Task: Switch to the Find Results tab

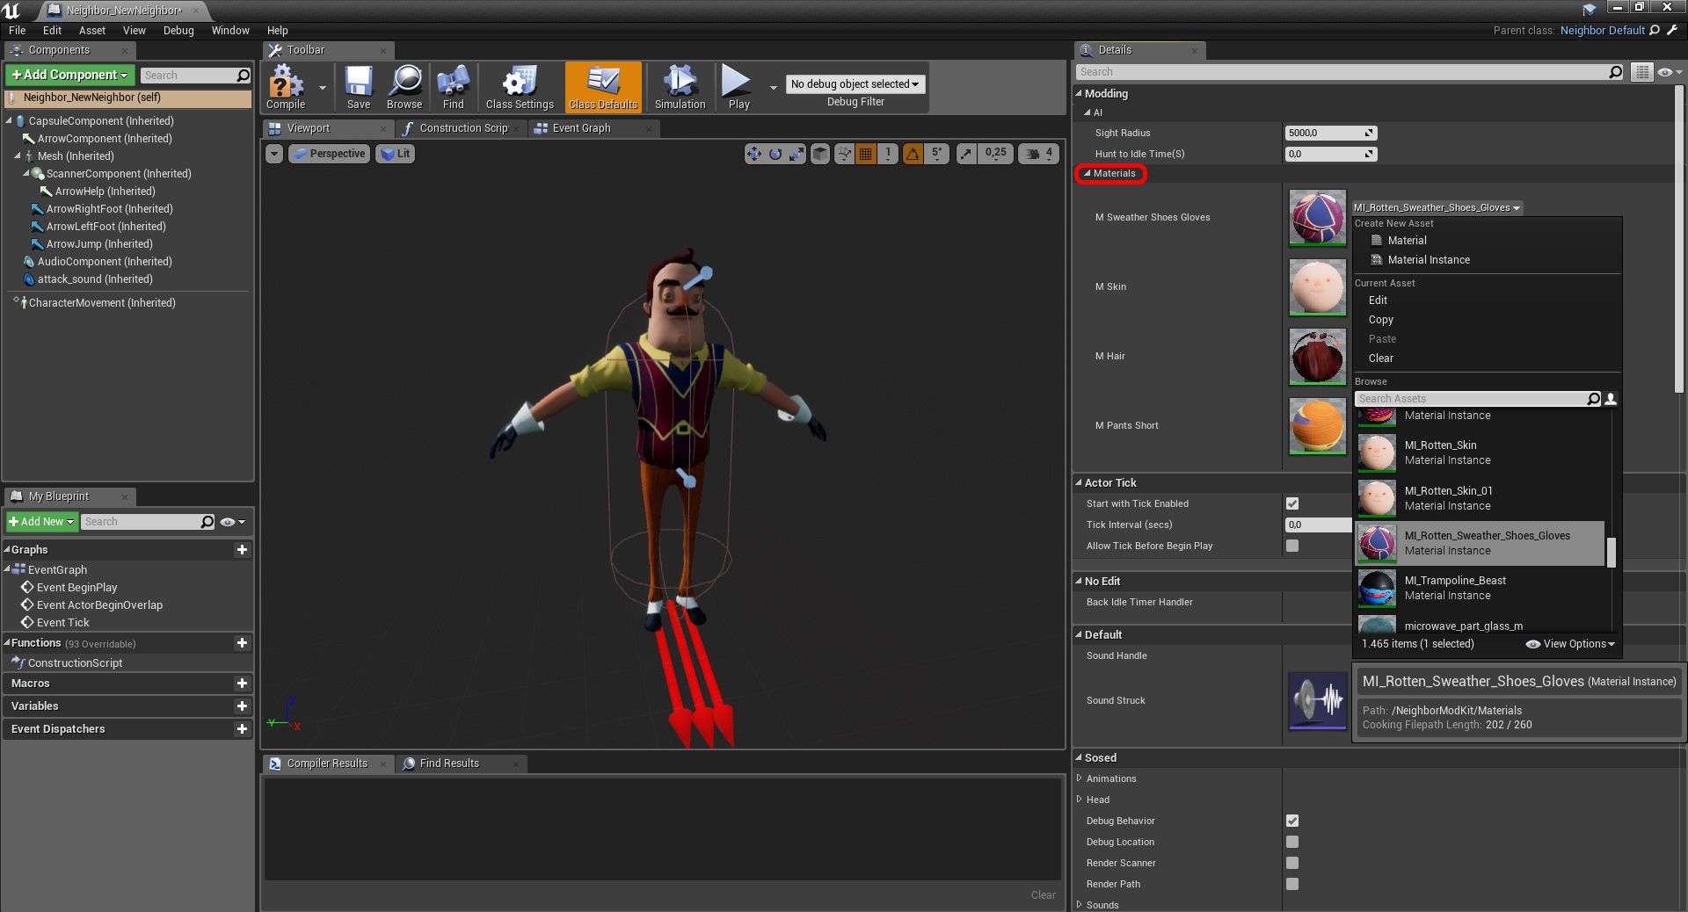Action: coord(462,764)
